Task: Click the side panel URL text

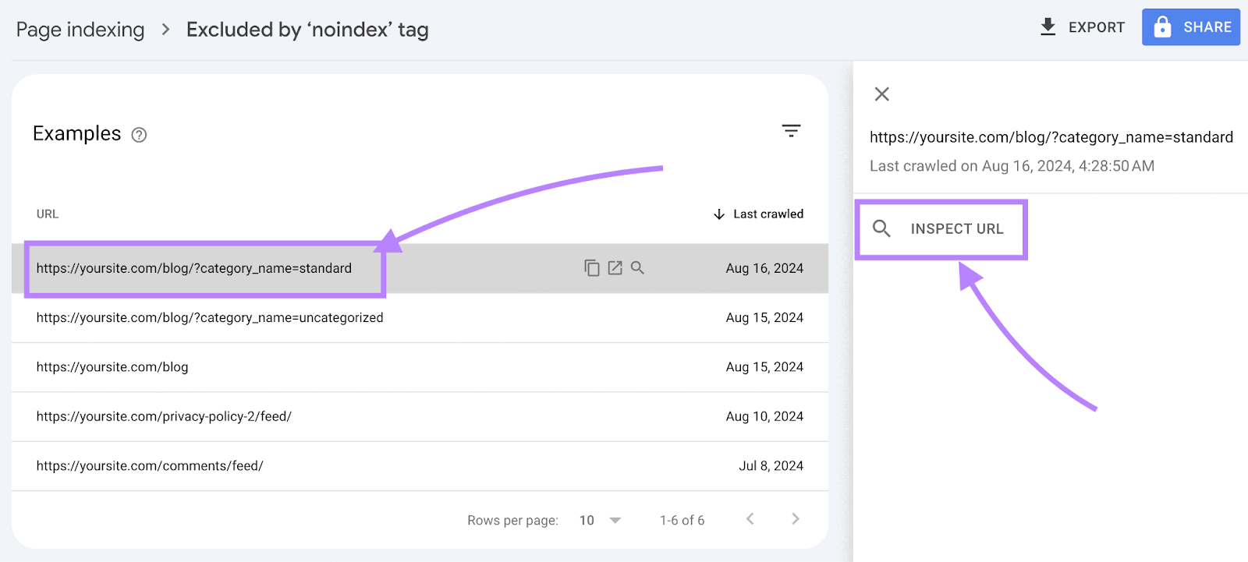Action: (x=1051, y=138)
